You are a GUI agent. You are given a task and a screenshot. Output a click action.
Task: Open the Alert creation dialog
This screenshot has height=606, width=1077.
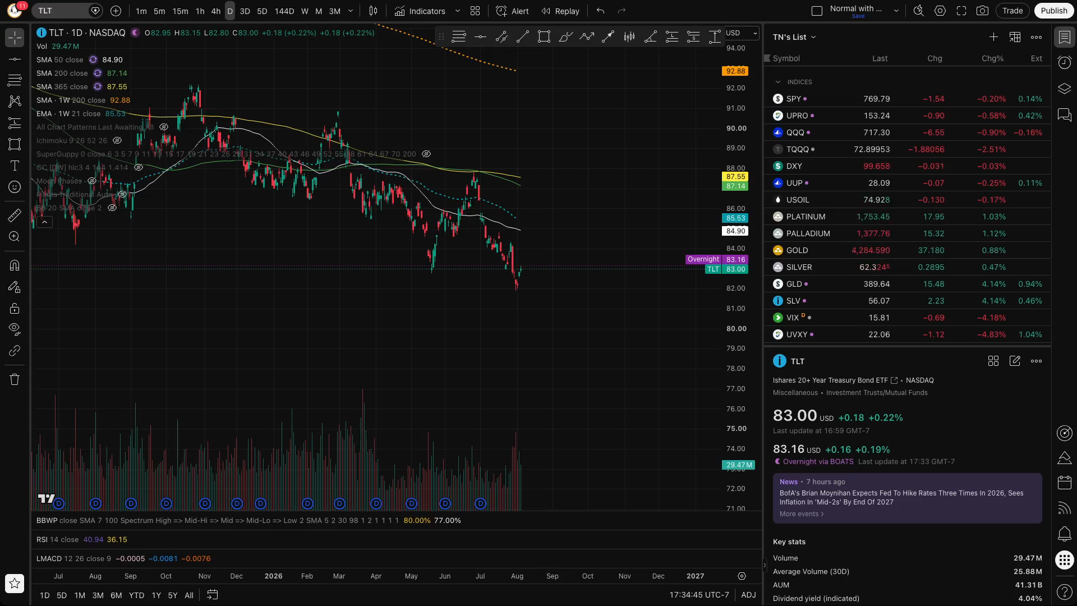click(x=512, y=11)
